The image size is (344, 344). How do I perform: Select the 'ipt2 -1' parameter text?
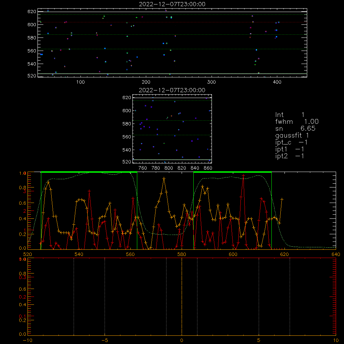pyautogui.click(x=290, y=156)
